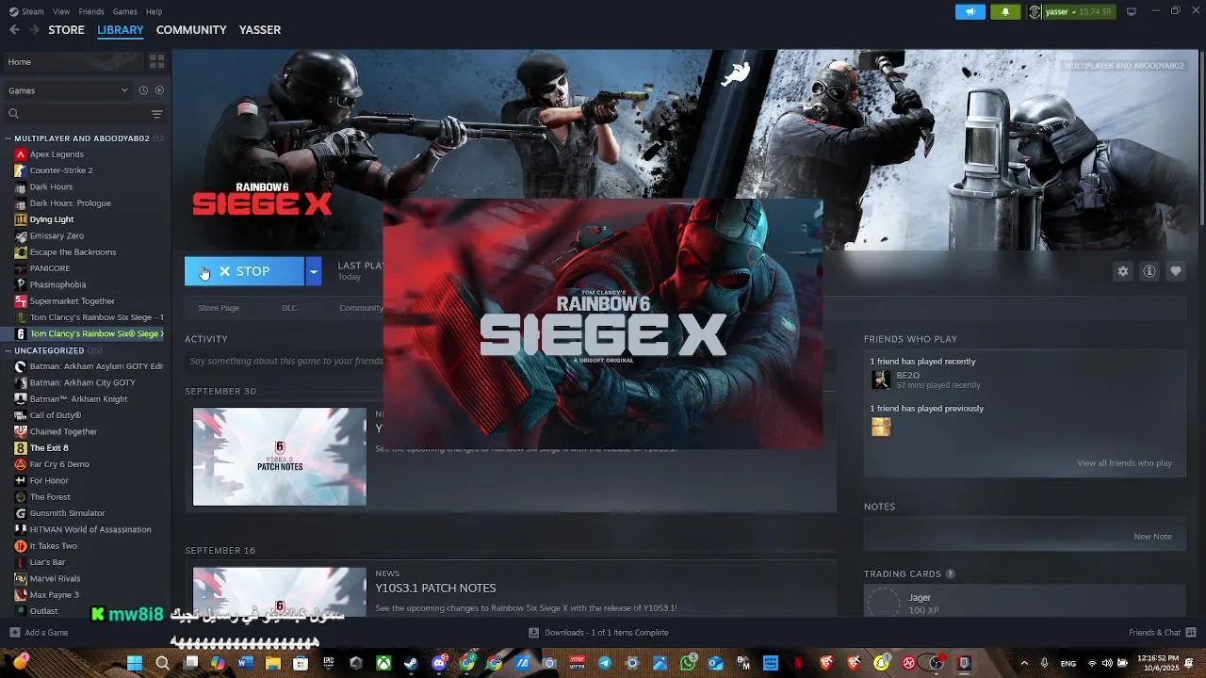
Task: Filter to ready-to-play games icon
Action: click(158, 90)
